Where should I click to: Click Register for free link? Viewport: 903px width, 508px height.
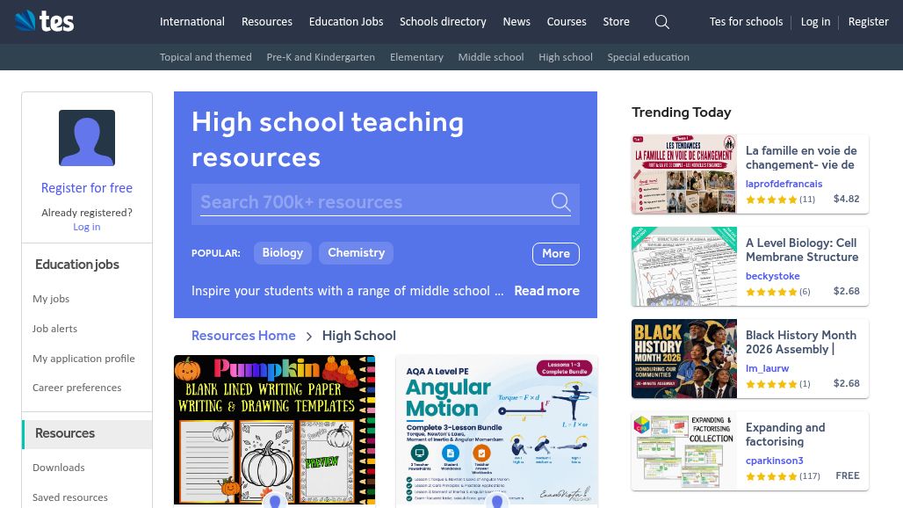point(87,188)
